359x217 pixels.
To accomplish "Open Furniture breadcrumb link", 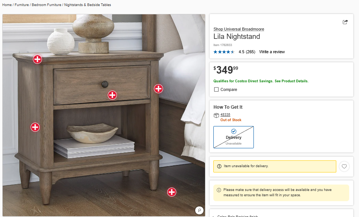I will (22, 5).
